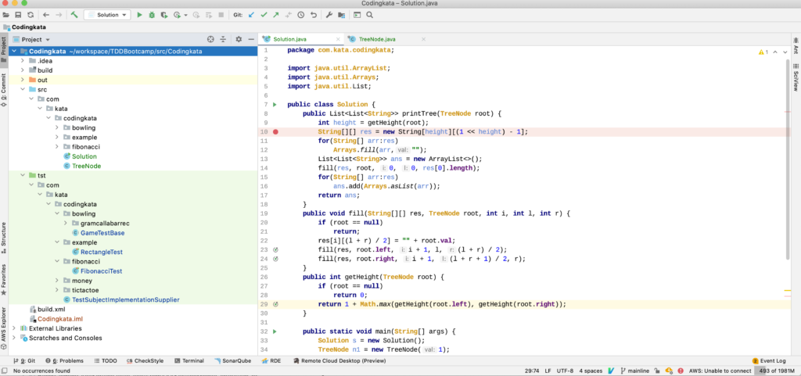
Task: Toggle the breakpoint on line 10
Action: [276, 131]
